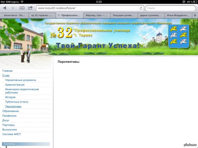The height and width of the screenshot is (148, 198).
Task: Click the Поиск search field
Action: click(x=170, y=8)
